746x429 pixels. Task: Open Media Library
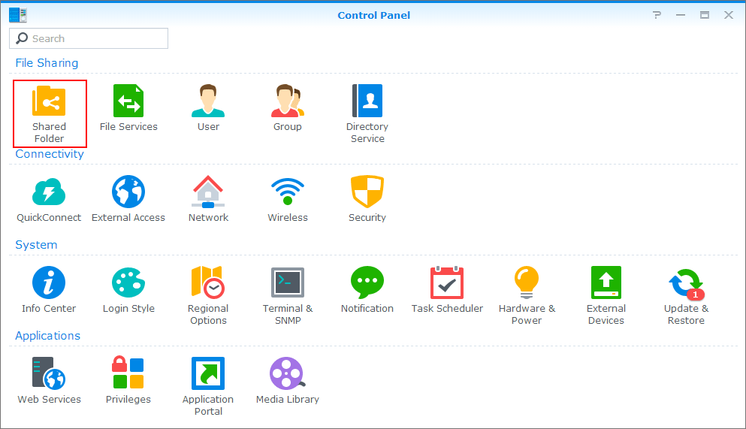click(288, 380)
